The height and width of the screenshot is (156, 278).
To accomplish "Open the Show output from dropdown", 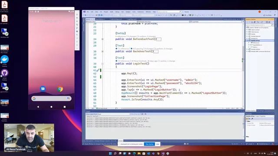I will click(x=114, y=114).
